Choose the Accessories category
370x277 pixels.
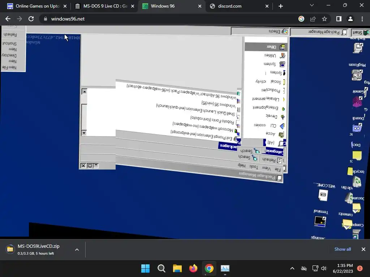[x=275, y=134]
